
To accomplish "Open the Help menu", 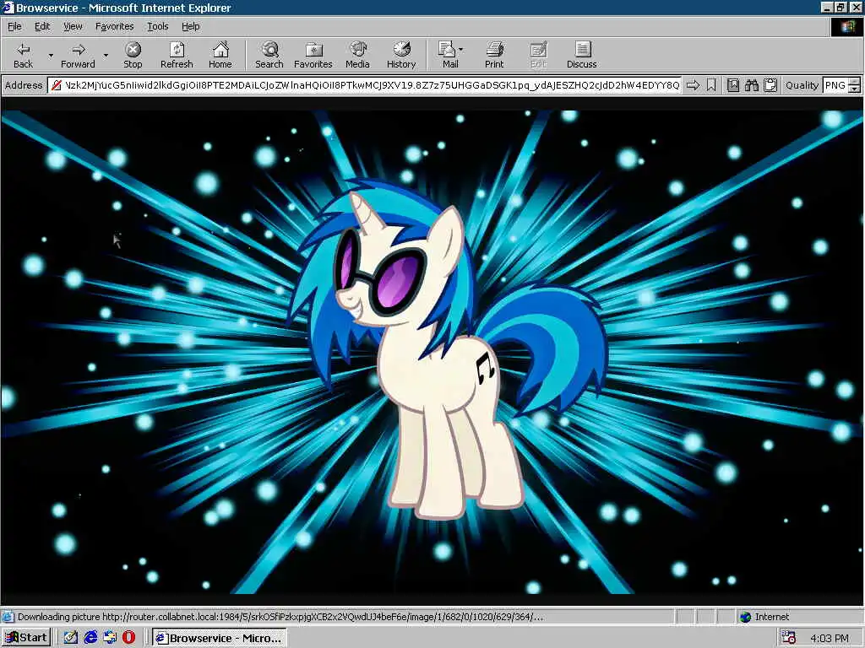I will (x=190, y=26).
